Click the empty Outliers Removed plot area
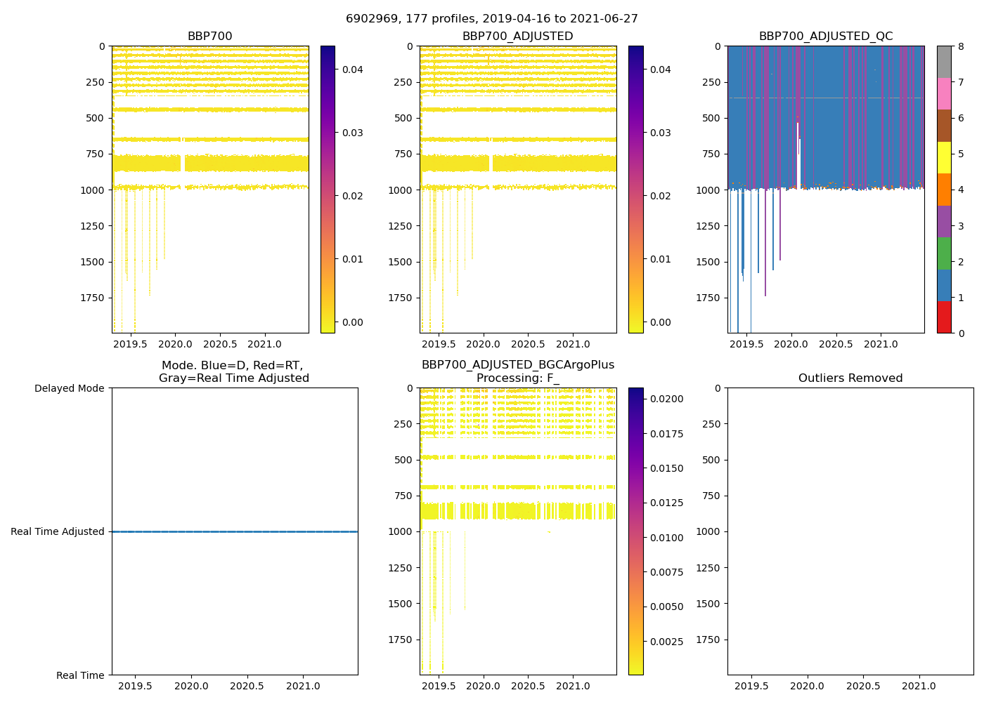This screenshot has height=702, width=984. point(850,531)
